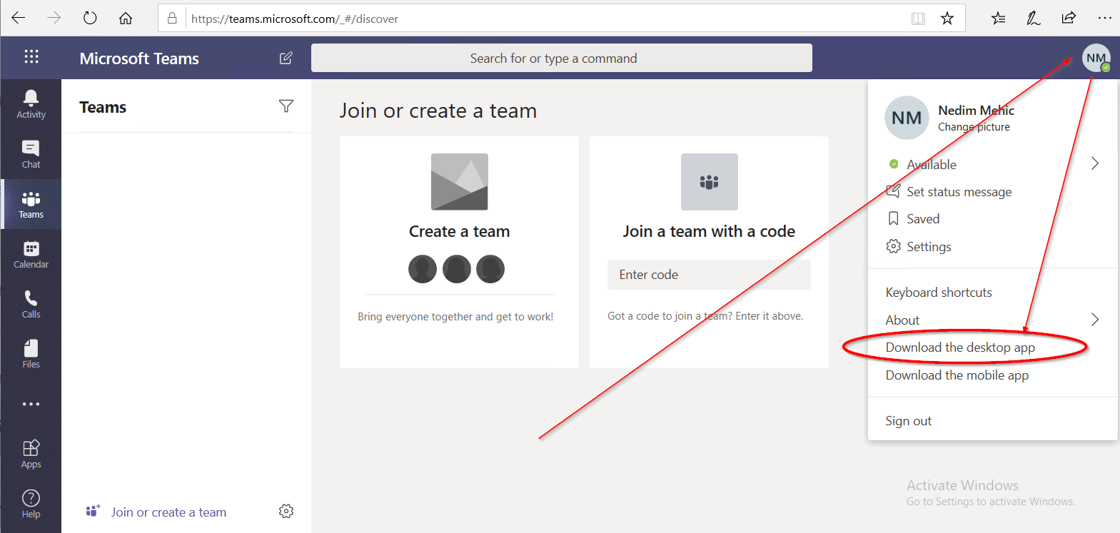Screen dimensions: 1120x533
Task: Expand the Available status submenu
Action: coord(1094,164)
